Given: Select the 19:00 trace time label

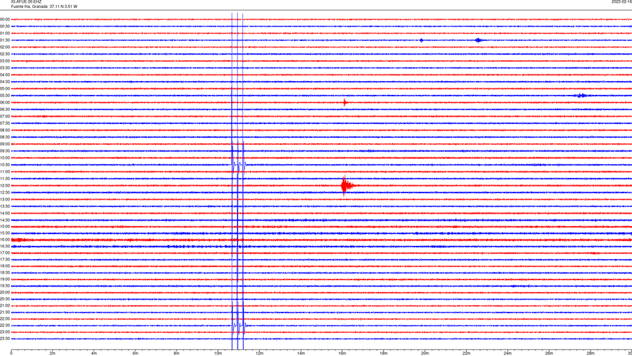Looking at the screenshot, I should (x=5, y=280).
